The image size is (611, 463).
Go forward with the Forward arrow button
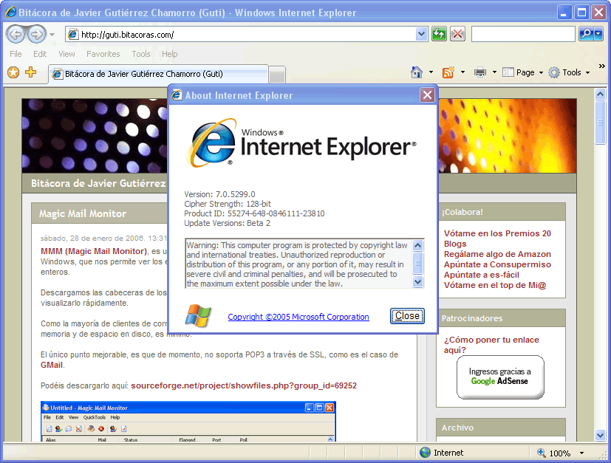pos(37,34)
